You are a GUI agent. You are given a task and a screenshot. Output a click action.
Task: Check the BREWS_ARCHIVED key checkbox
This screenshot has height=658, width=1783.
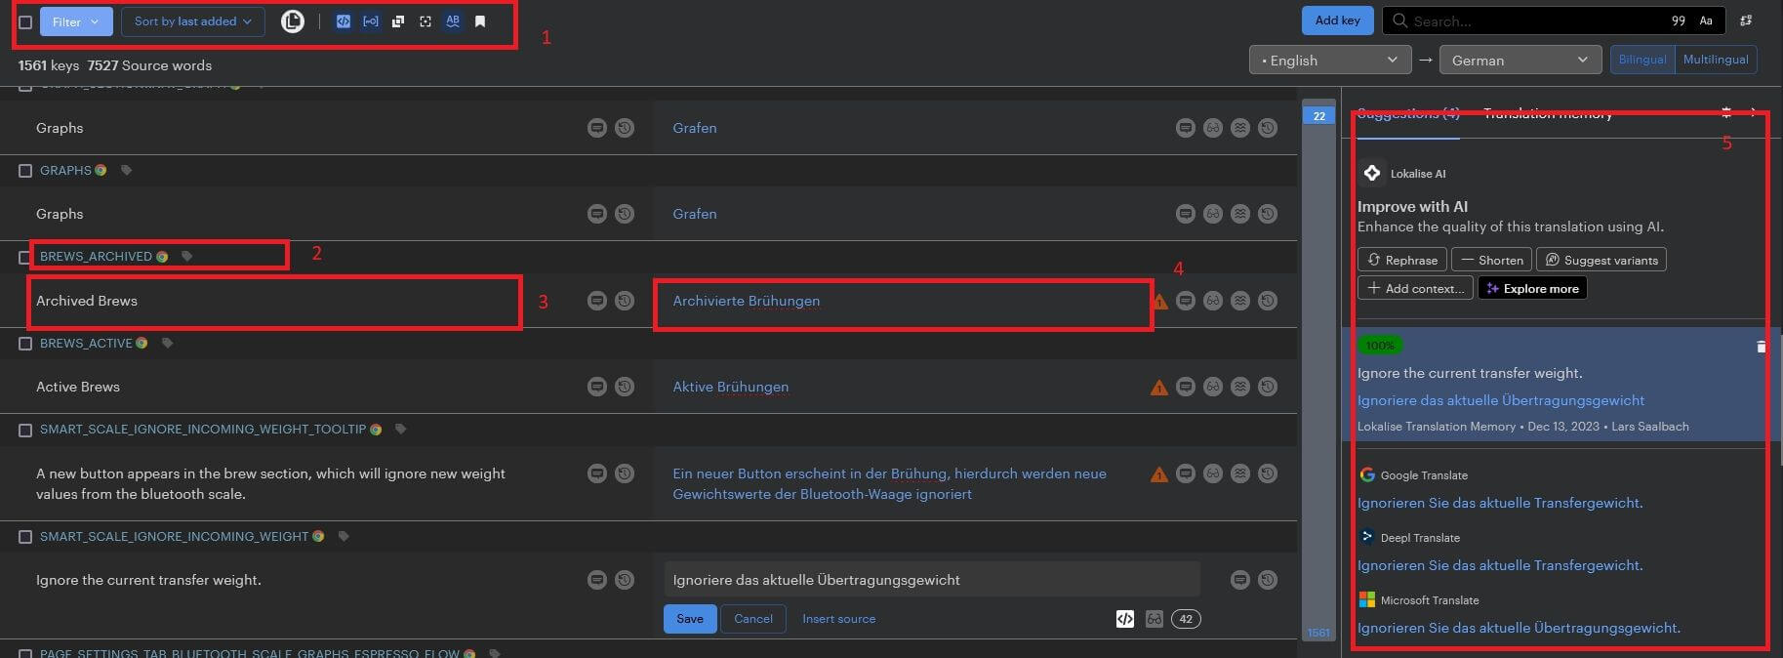[x=25, y=257]
